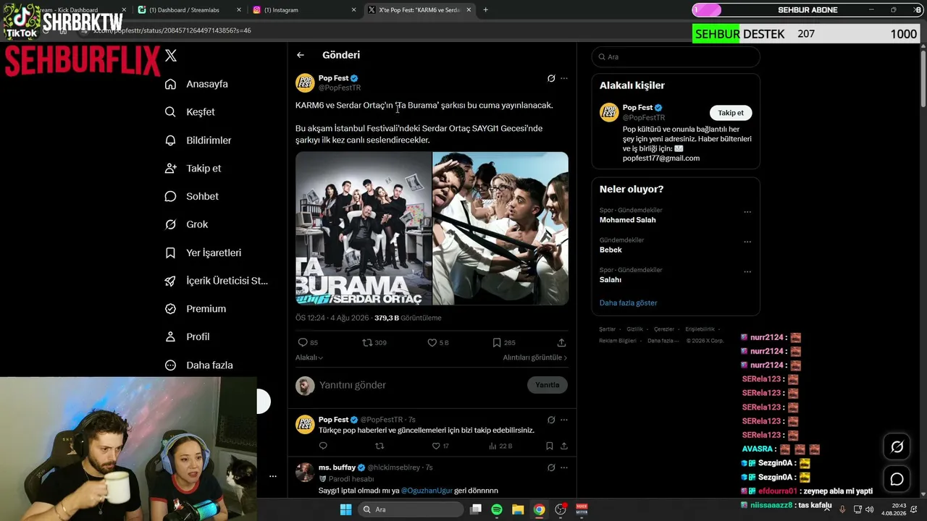This screenshot has width=927, height=521.
Task: Open the Şartlar footer link
Action: (607, 329)
